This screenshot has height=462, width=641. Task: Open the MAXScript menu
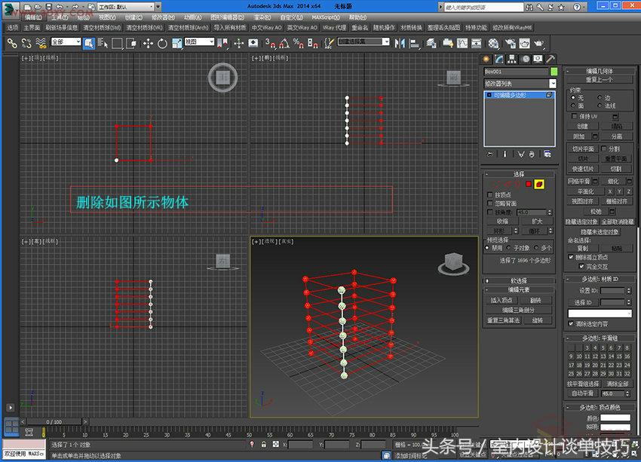click(324, 17)
